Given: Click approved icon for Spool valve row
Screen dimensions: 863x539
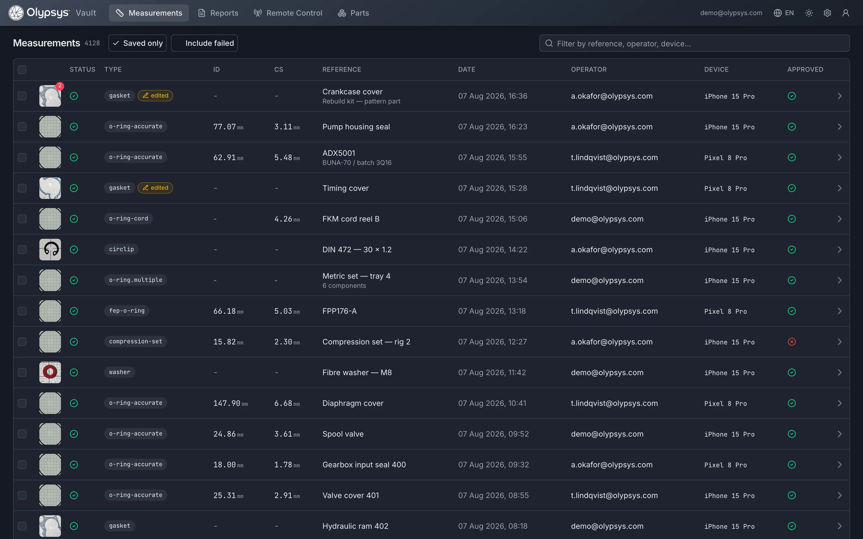Looking at the screenshot, I should (792, 434).
